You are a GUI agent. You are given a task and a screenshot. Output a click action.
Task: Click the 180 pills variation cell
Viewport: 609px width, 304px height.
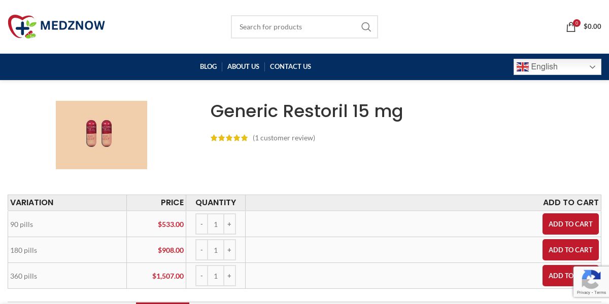pyautogui.click(x=67, y=250)
